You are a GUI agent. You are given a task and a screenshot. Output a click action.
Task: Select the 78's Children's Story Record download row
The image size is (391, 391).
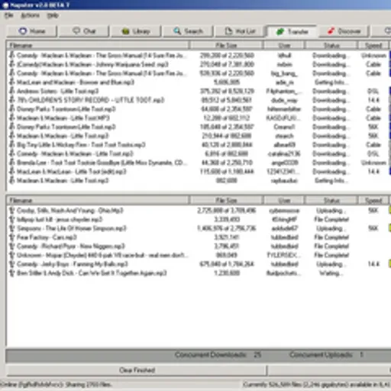pyautogui.click(x=199, y=100)
